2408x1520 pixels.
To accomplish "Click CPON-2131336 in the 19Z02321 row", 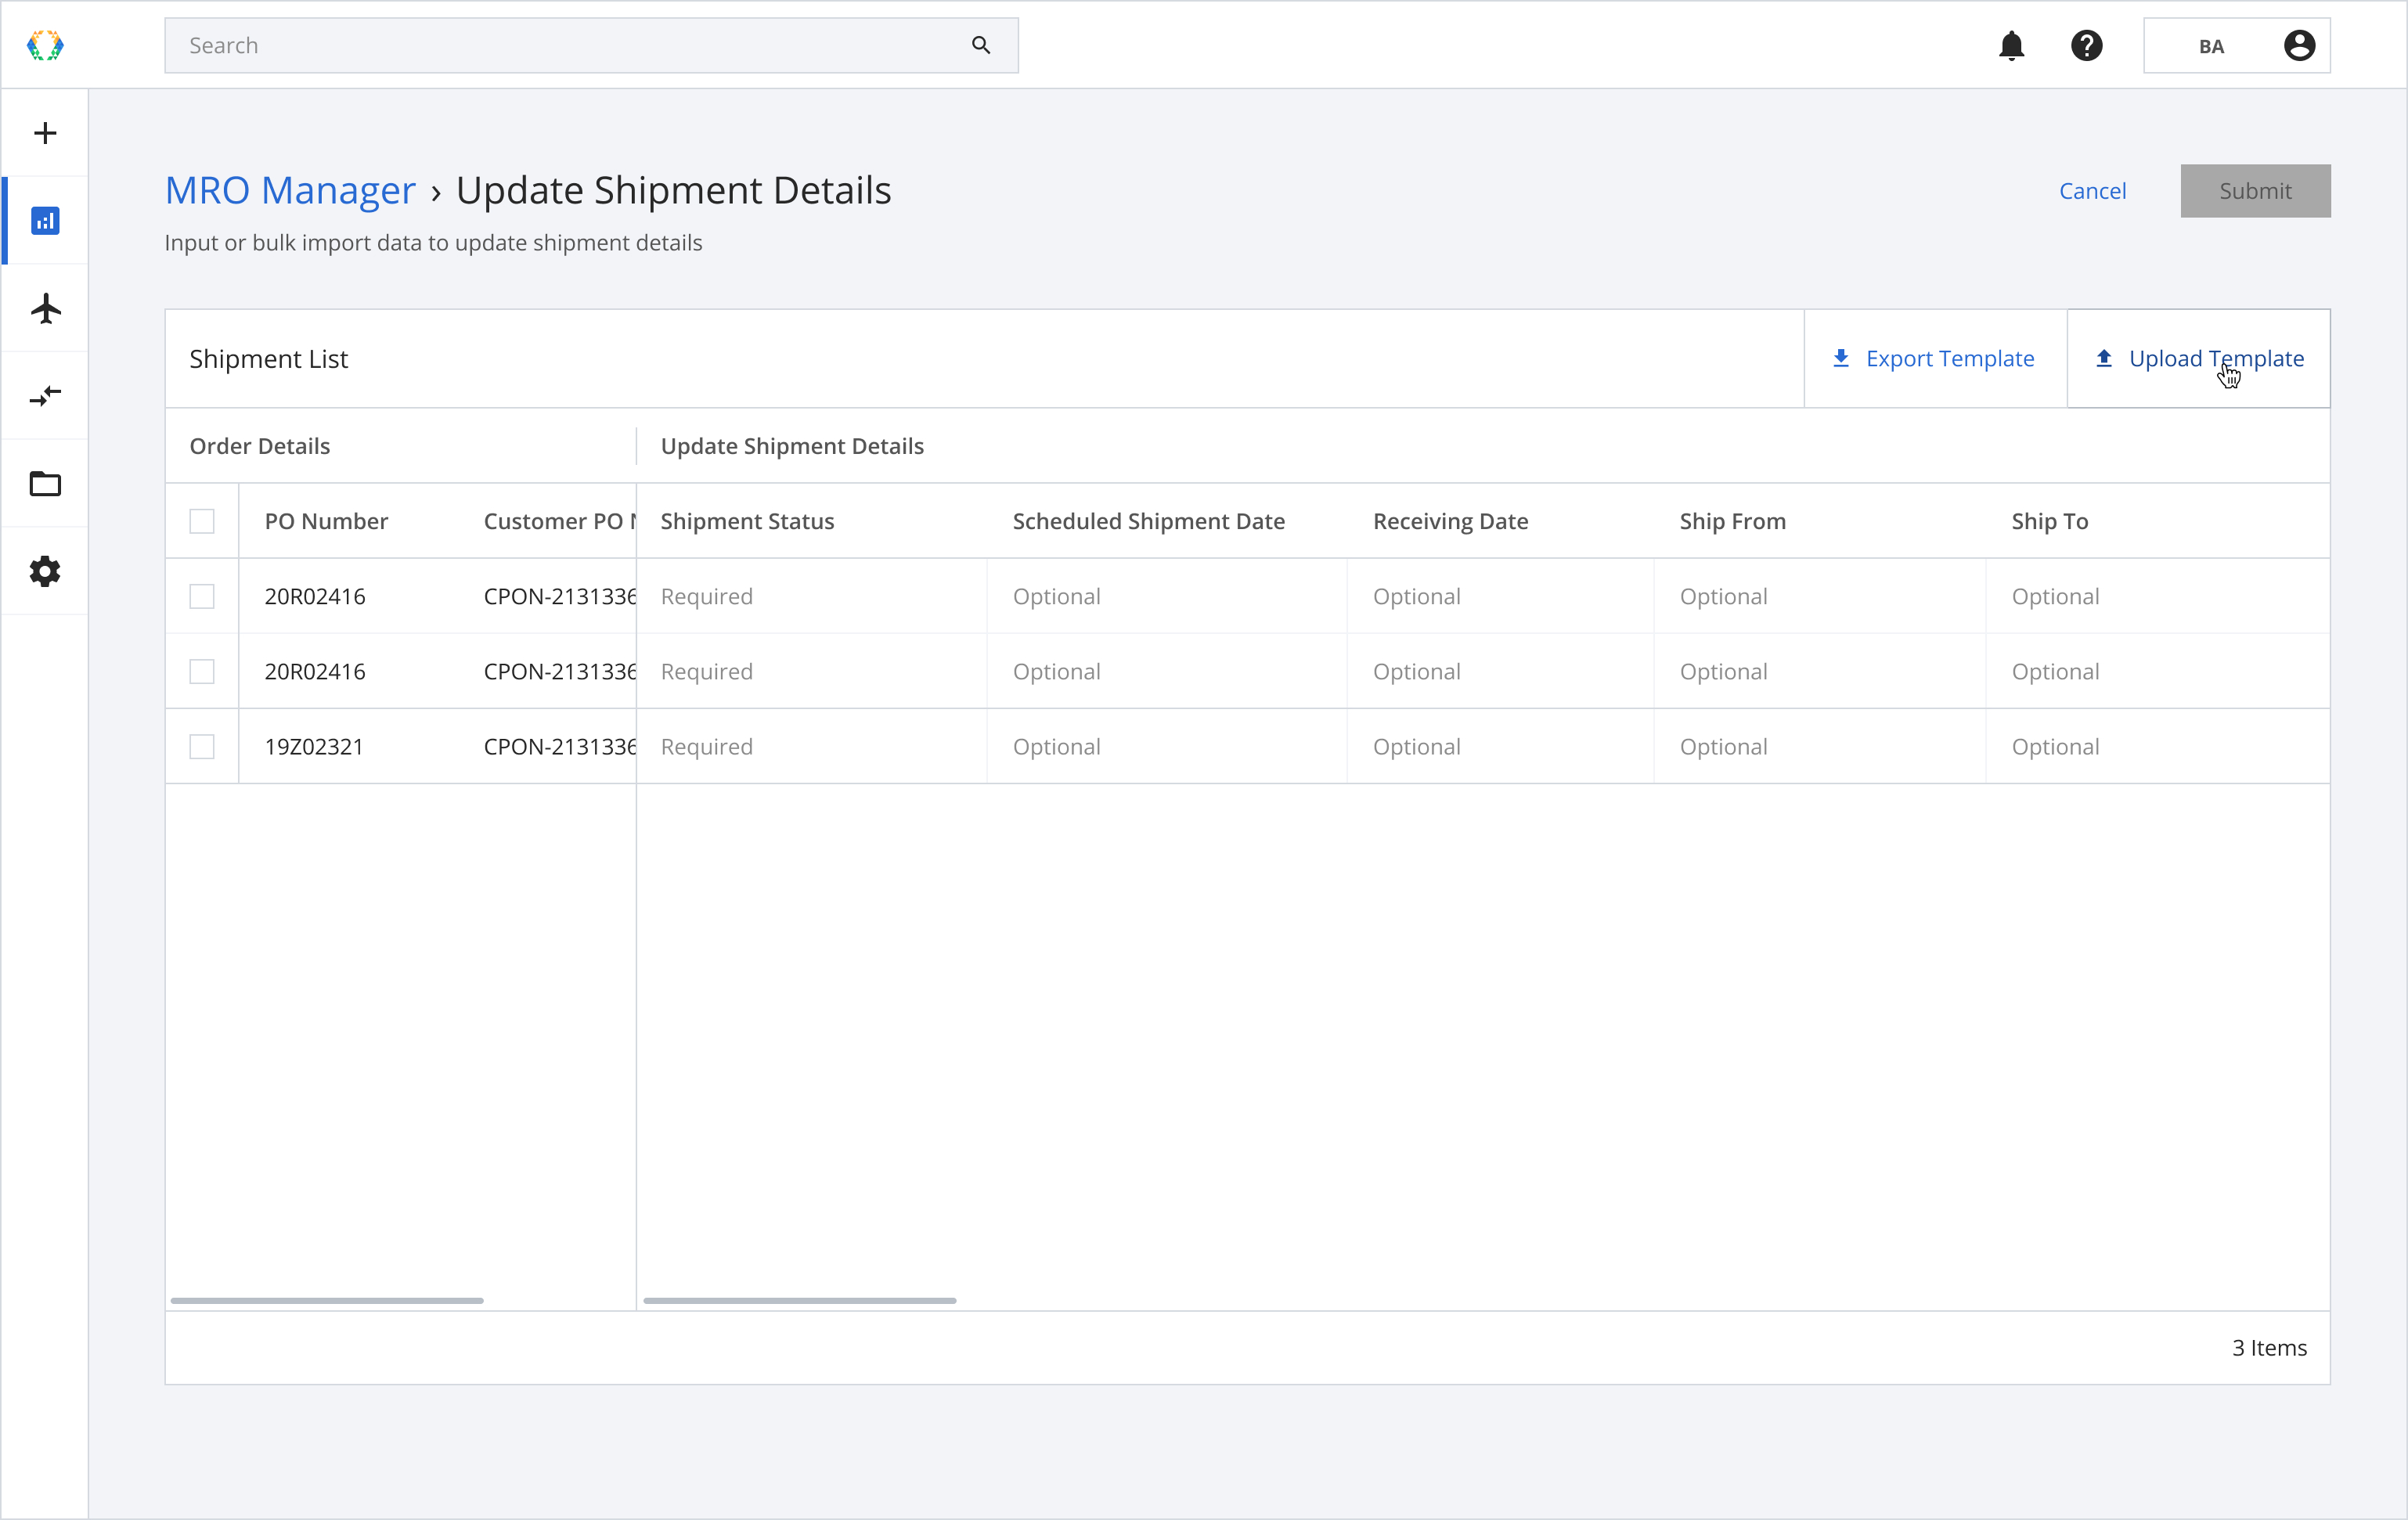I will [560, 746].
